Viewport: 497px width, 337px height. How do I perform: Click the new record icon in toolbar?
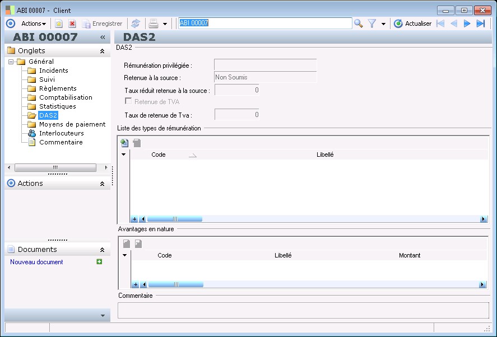58,24
